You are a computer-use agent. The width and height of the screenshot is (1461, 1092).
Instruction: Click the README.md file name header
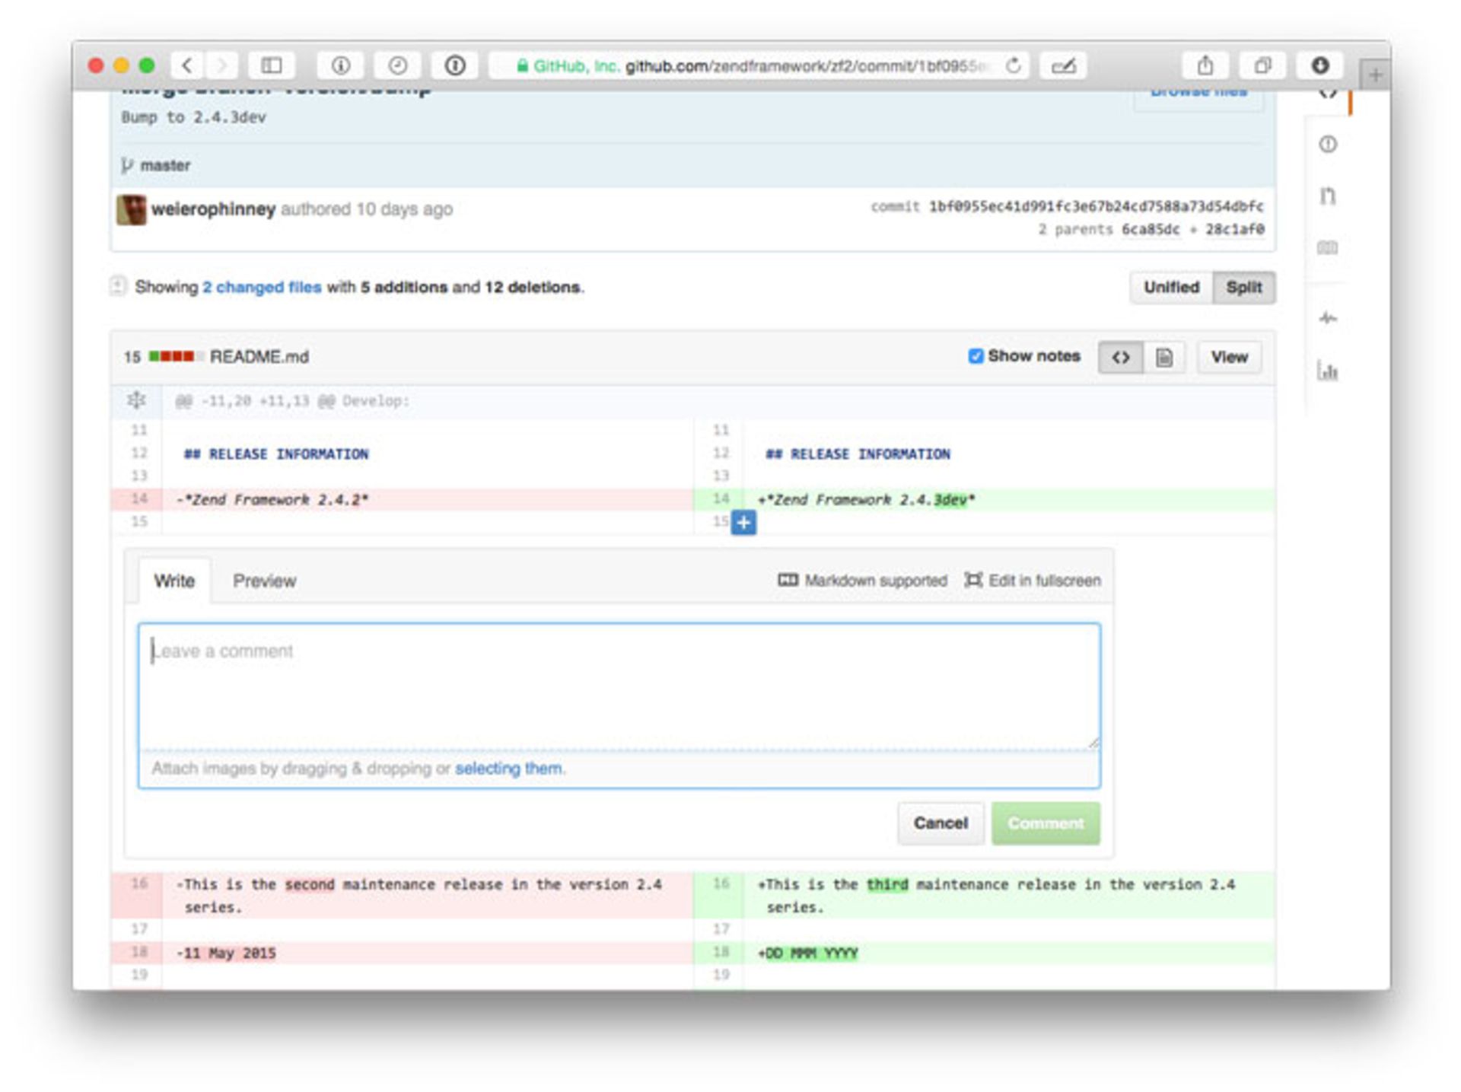tap(259, 356)
